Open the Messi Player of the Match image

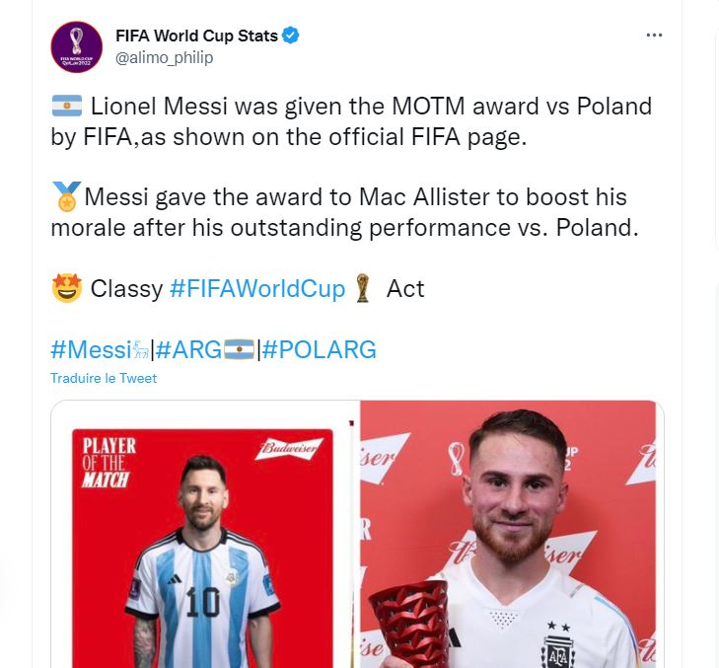[205, 534]
